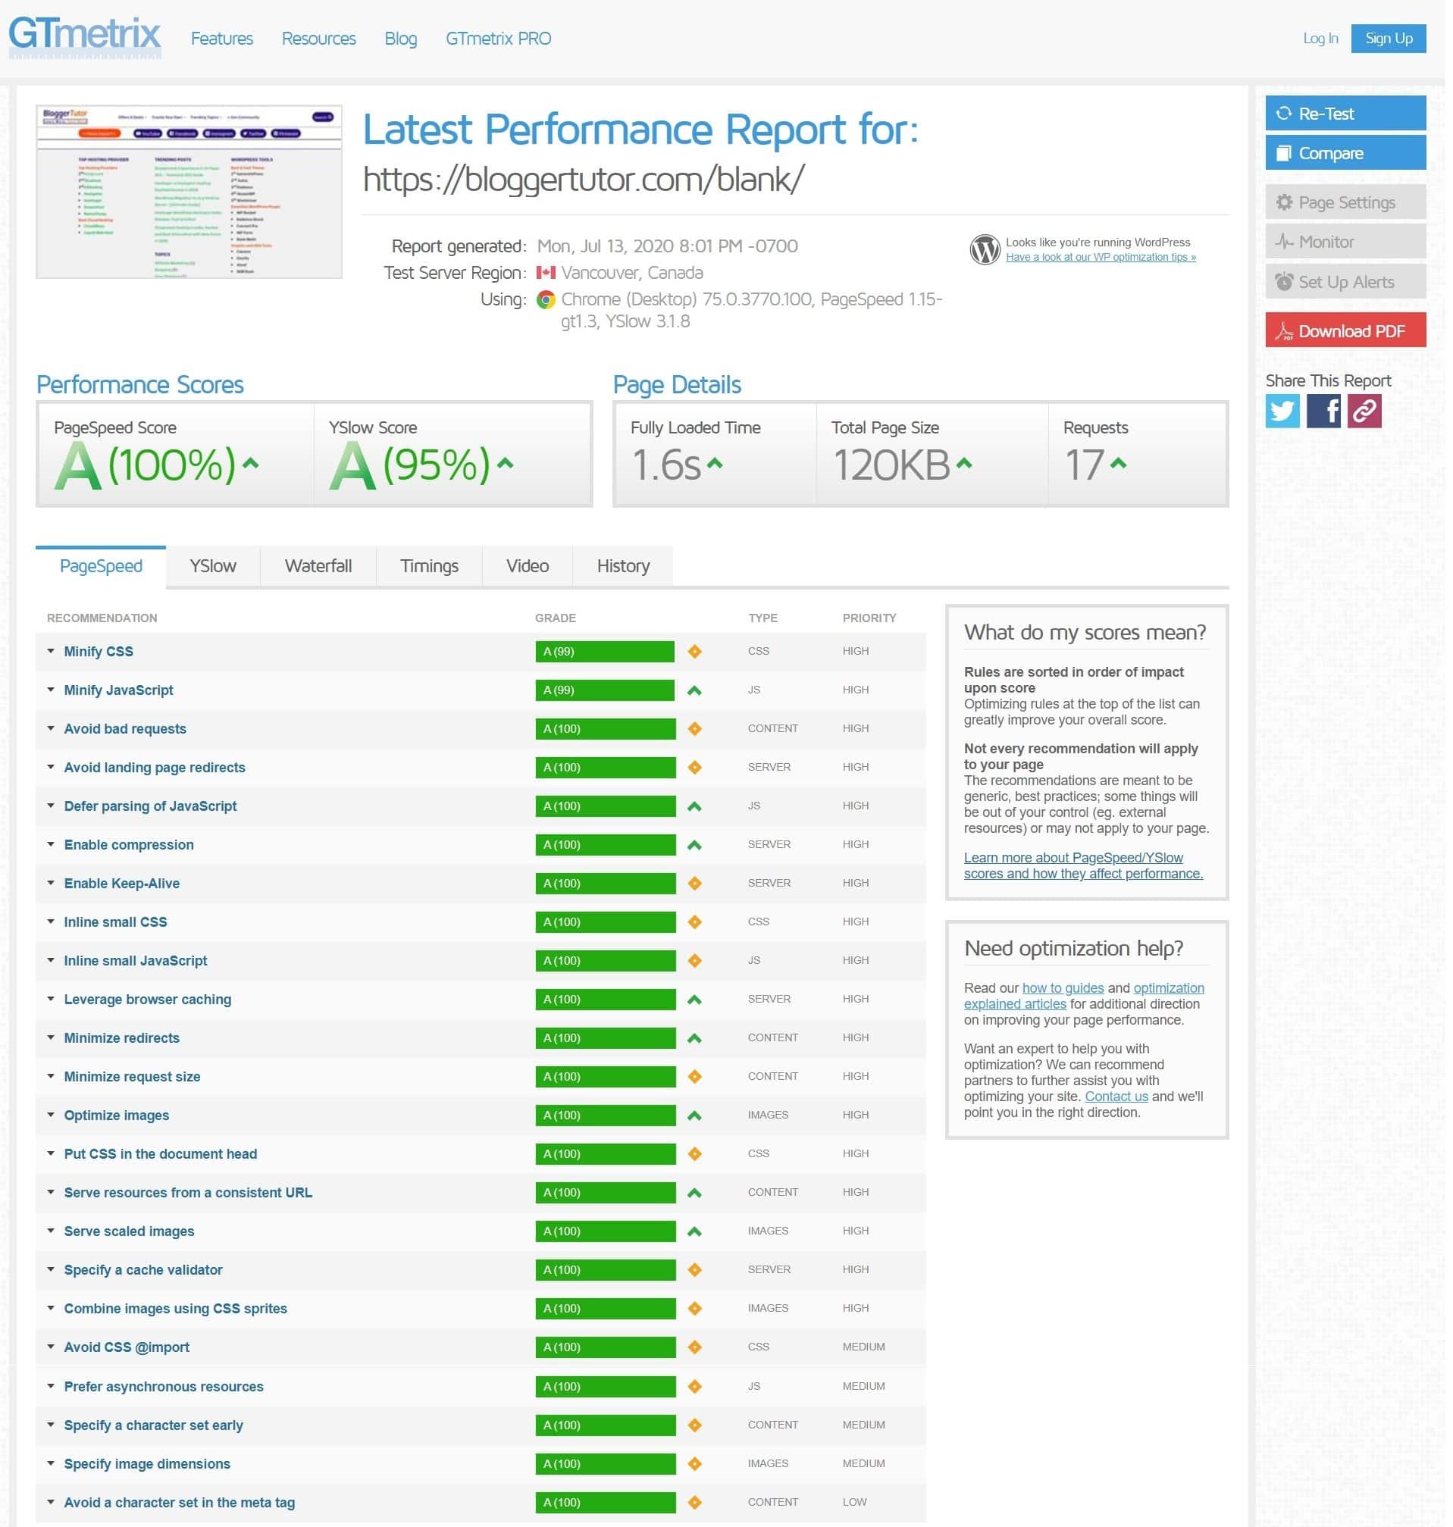This screenshot has height=1527, width=1453.
Task: Click the Enable Keep-Alive diamond icon
Action: [x=695, y=883]
